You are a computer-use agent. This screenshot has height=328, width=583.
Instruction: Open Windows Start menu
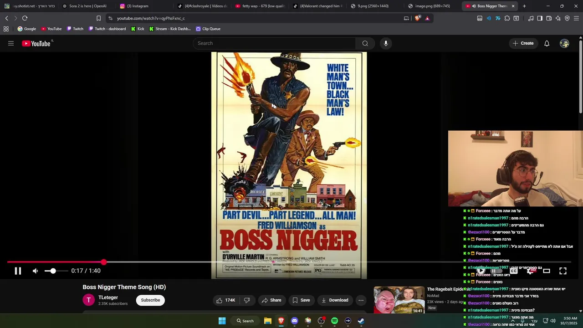point(222,321)
